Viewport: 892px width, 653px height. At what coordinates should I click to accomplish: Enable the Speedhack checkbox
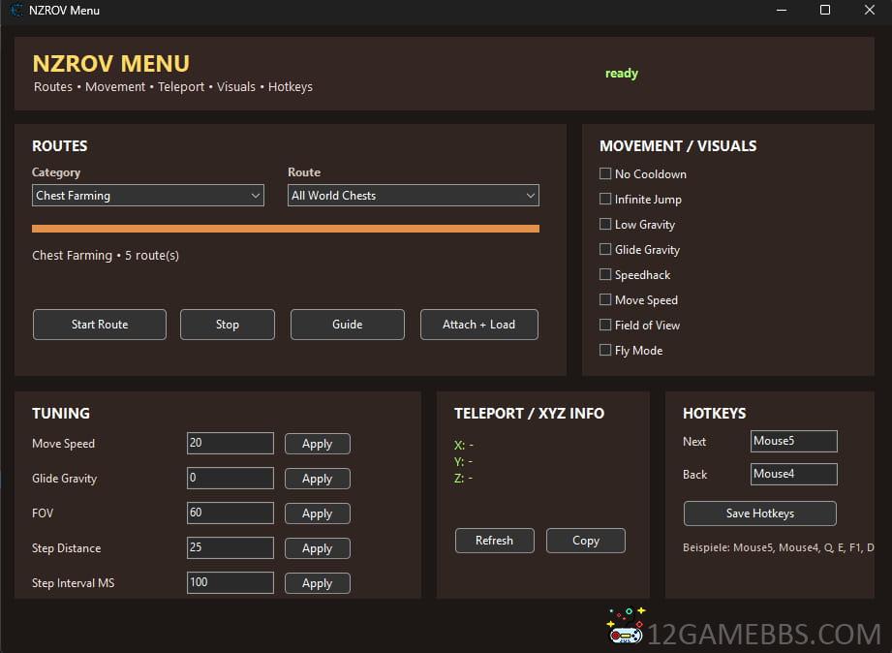(x=605, y=274)
